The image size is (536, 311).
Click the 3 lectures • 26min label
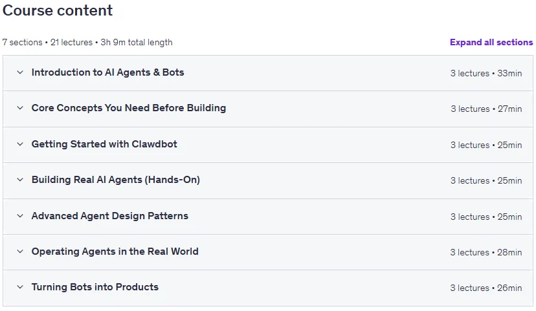click(x=486, y=288)
